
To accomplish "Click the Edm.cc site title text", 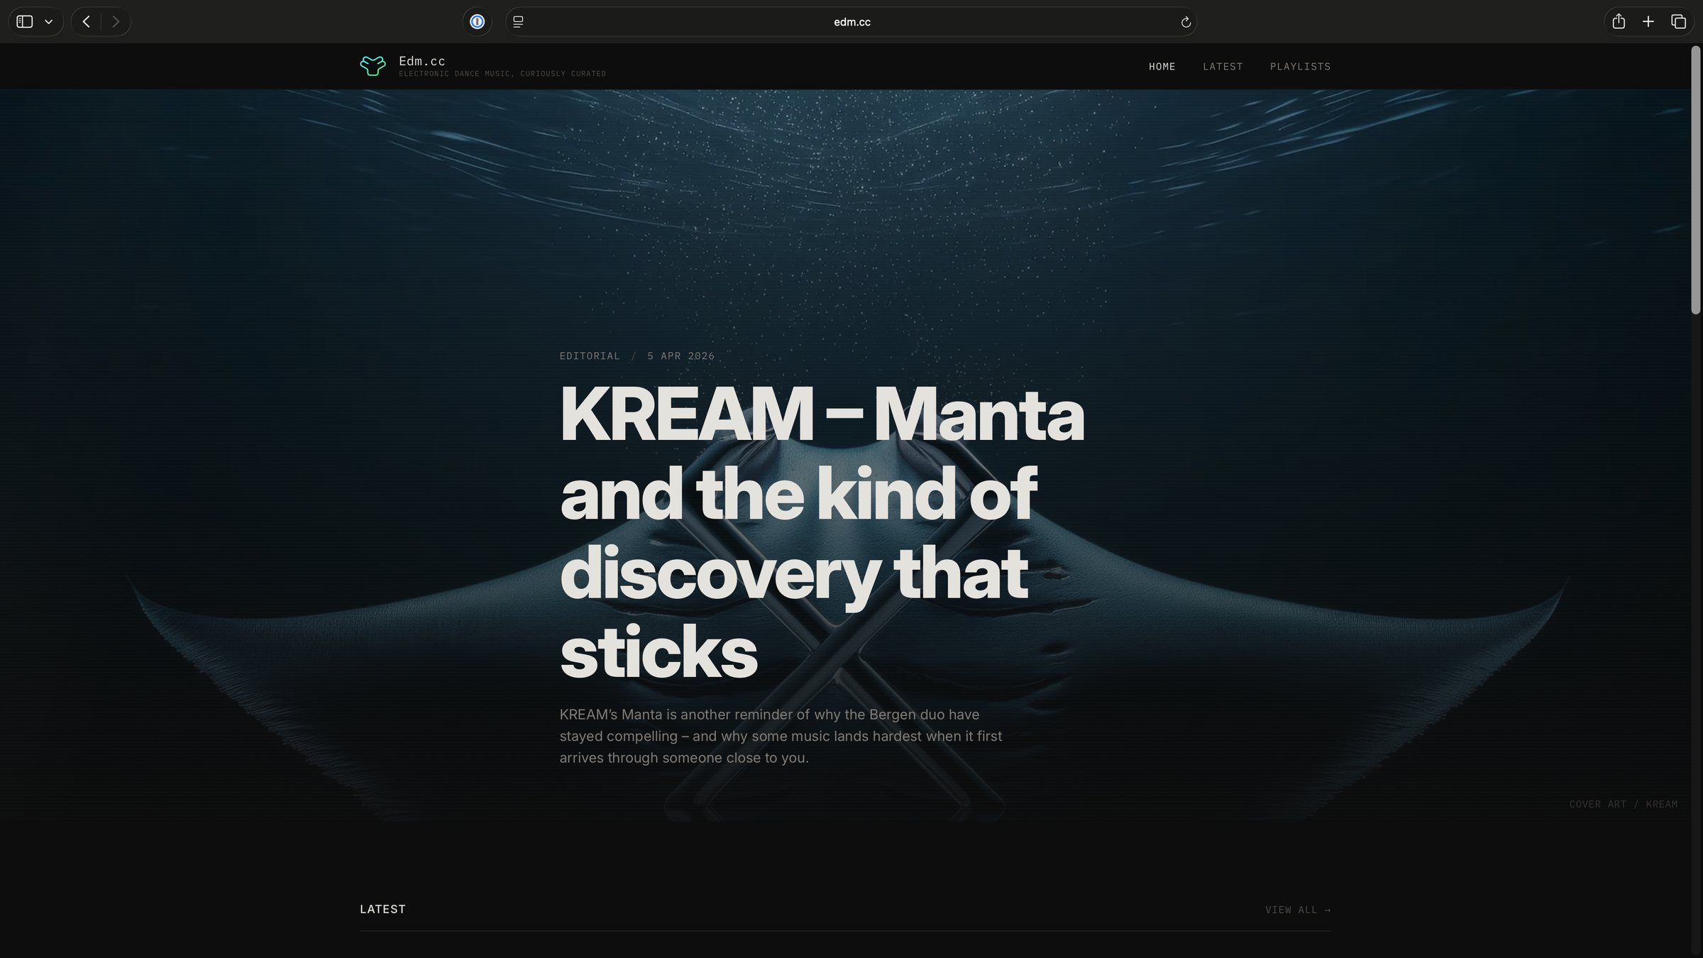I will [422, 61].
